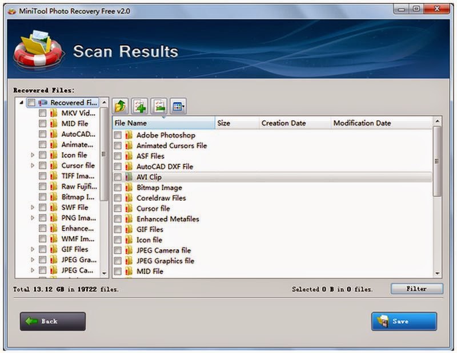457x353 pixels.
Task: Select the JPEG Camera file row text
Action: [x=164, y=250]
